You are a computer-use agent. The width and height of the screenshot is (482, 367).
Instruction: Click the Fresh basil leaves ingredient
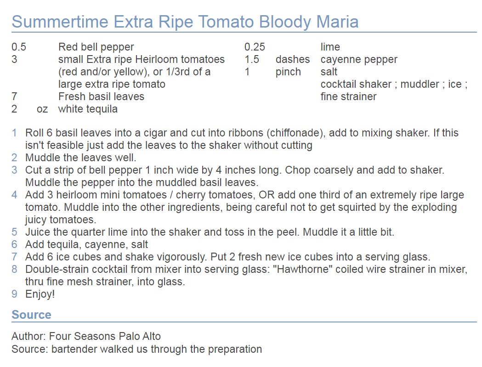point(101,96)
